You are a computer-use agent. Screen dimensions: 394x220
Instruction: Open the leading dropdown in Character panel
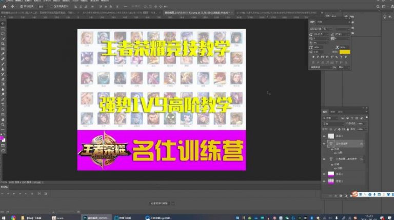pos(341,34)
